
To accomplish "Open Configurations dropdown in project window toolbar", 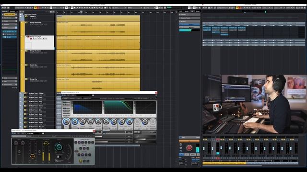I will pyautogui.click(x=21, y=8).
